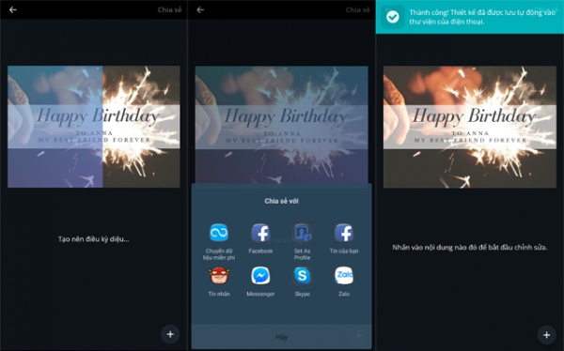564x351 pixels.
Task: Tap Chia sẻ on the middle screen header
Action: pyautogui.click(x=357, y=9)
